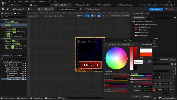The width and height of the screenshot is (177, 100).
Task: Cancel the Color Picker dialog
Action: pos(147,97)
